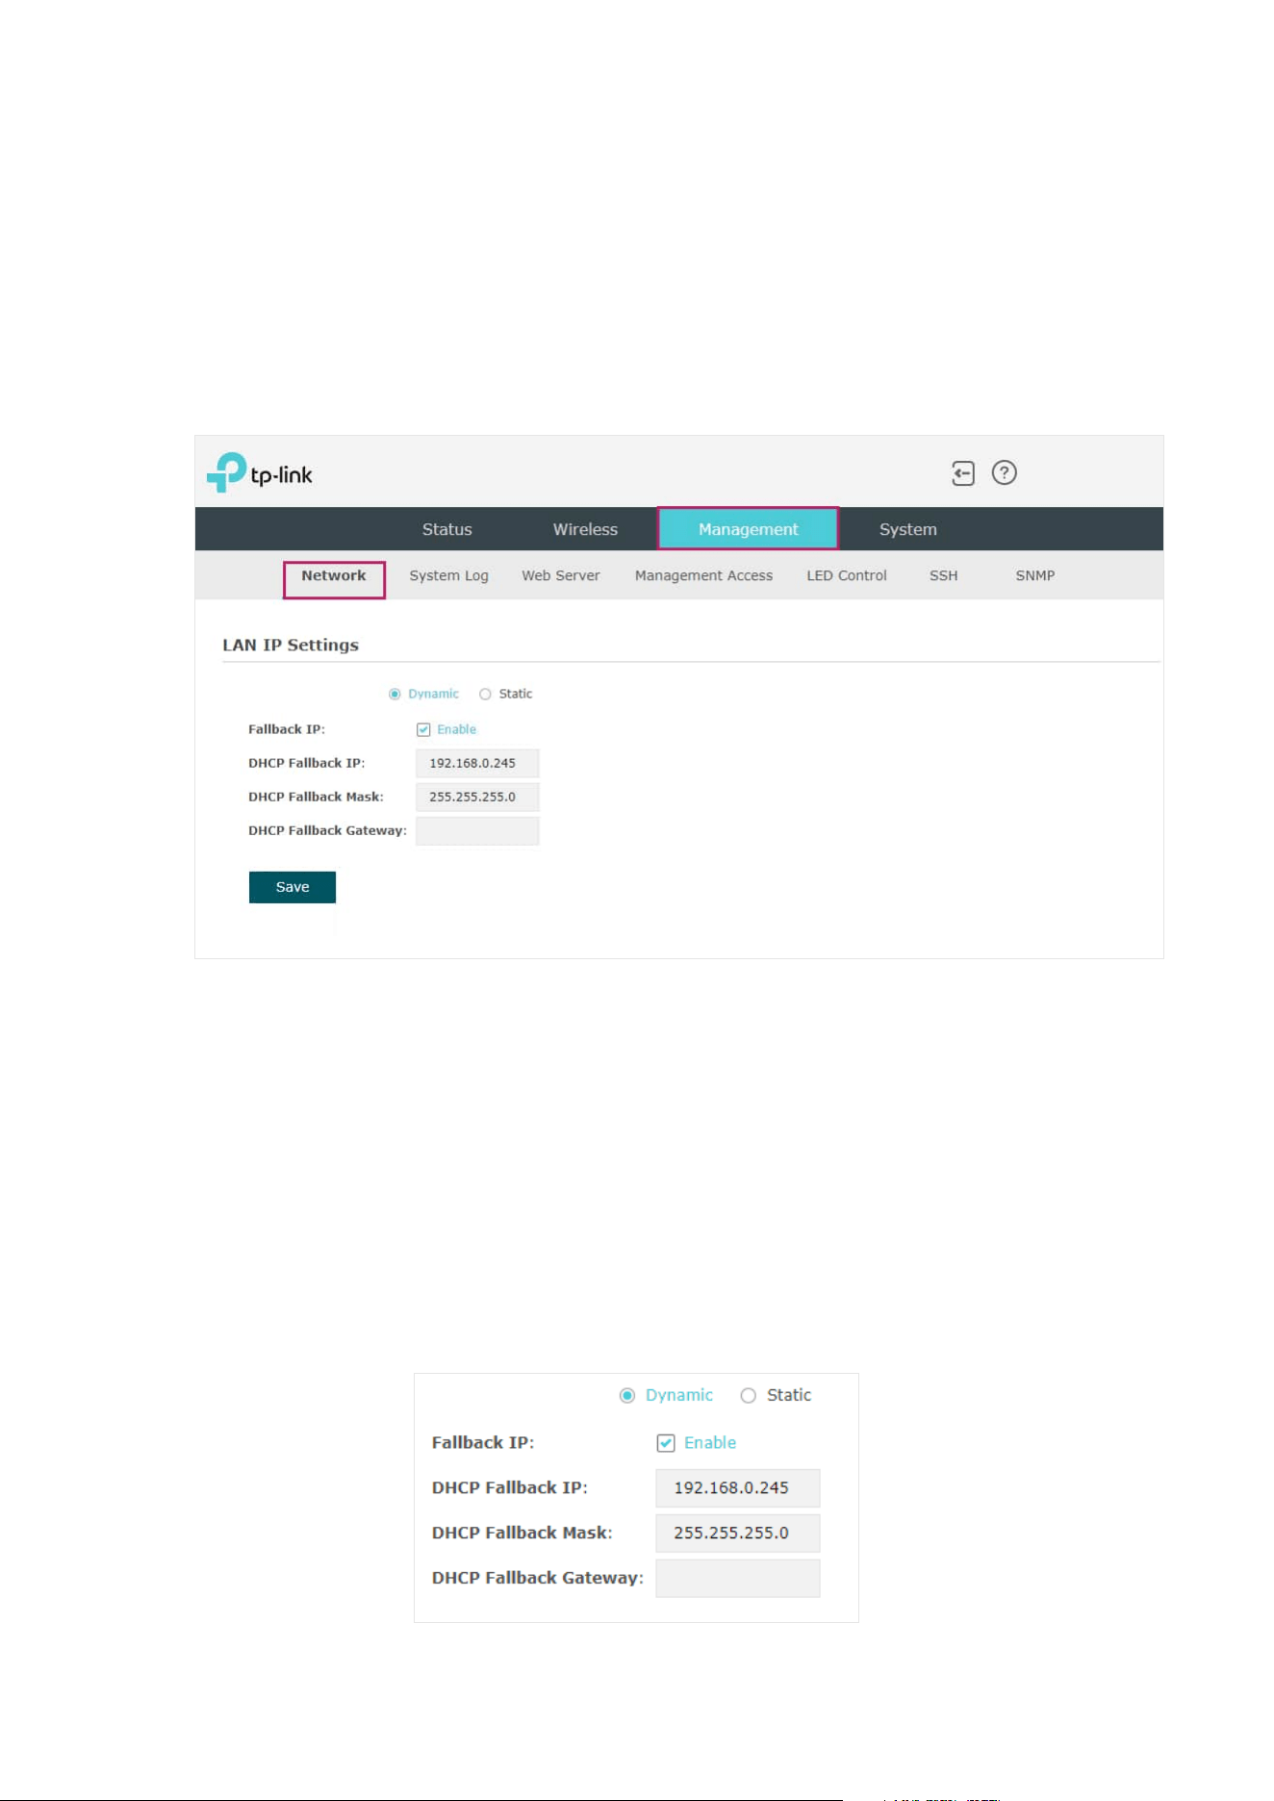Click DHCP Fallback IP field in upper panel

pos(477,763)
